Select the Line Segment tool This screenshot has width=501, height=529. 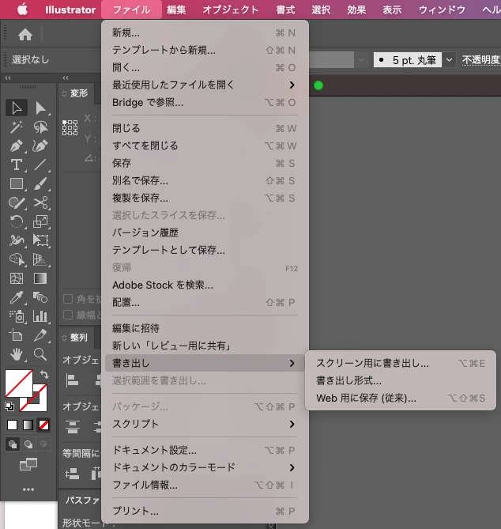tap(40, 164)
